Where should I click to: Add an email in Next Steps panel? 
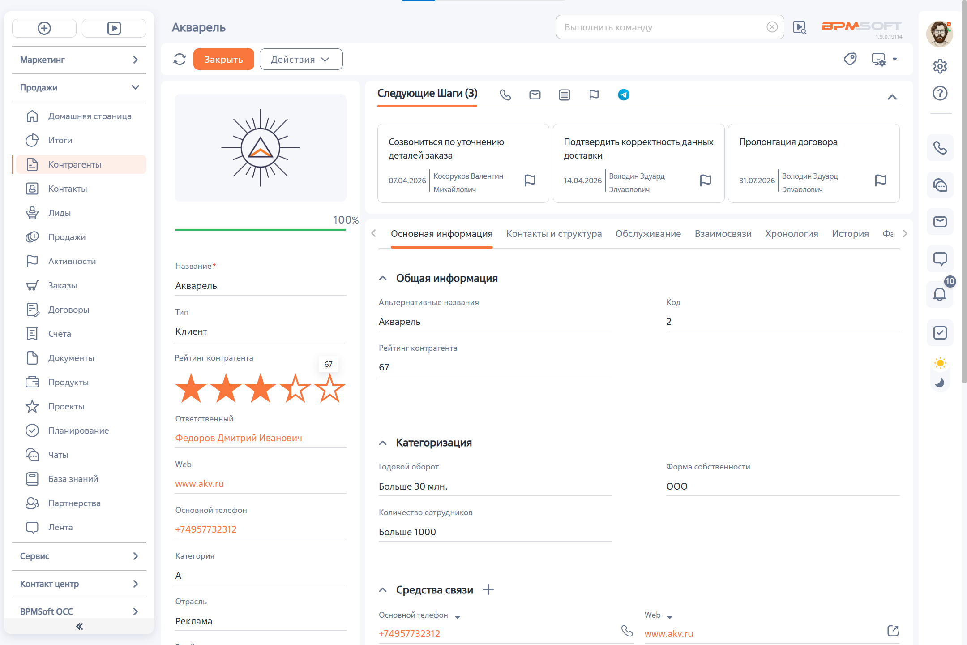click(x=535, y=95)
